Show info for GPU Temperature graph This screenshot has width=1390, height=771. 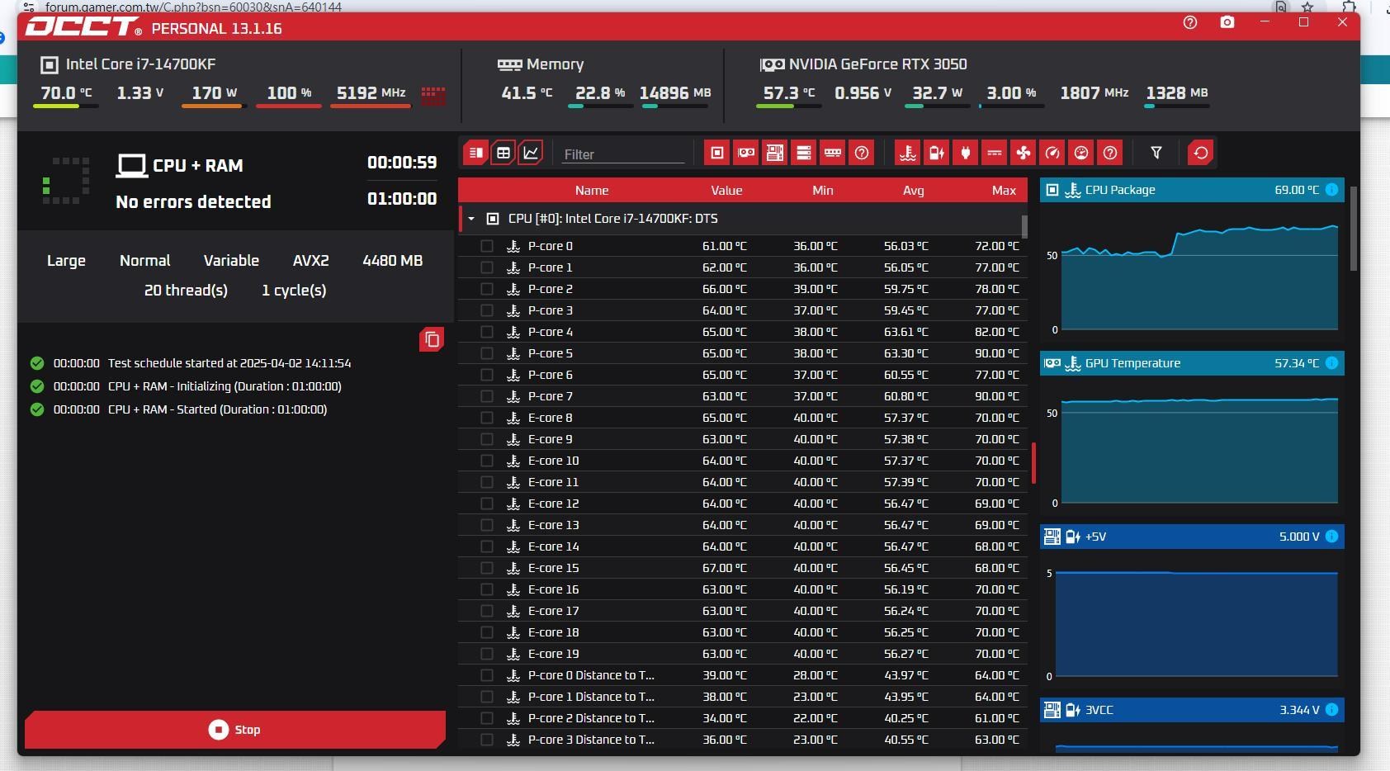(x=1331, y=363)
